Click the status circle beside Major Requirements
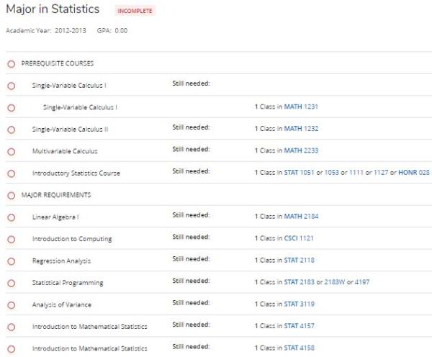The height and width of the screenshot is (357, 432). coord(11,195)
